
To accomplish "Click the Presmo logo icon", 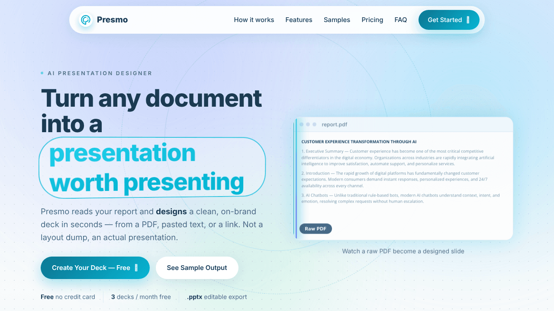I will (86, 20).
